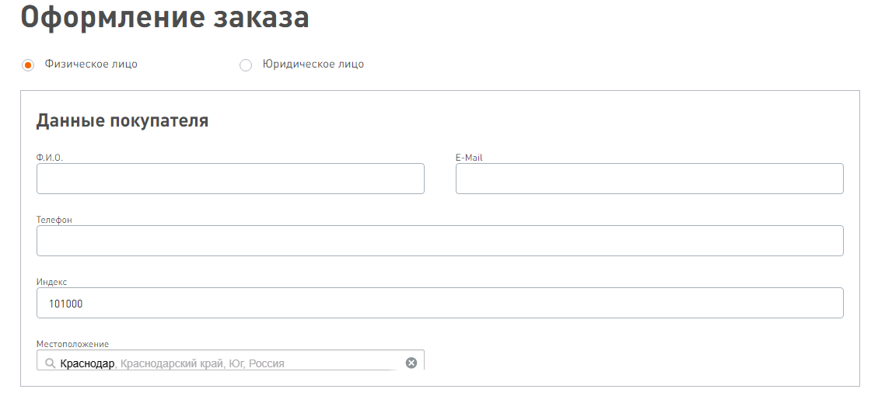Click the 'E-Mail' caption above its field
The image size is (885, 403).
pyautogui.click(x=469, y=158)
